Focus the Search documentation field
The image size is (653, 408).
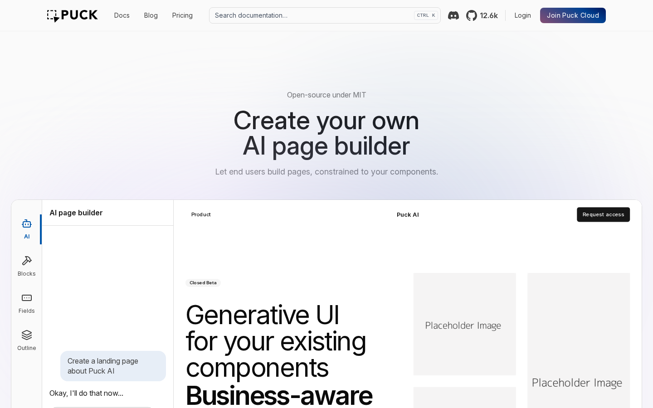point(325,15)
